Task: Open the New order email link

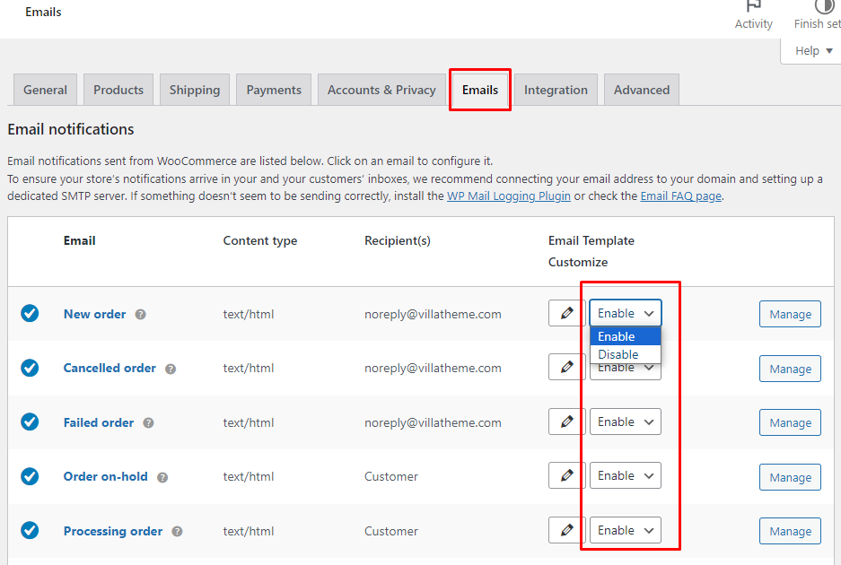Action: [94, 314]
